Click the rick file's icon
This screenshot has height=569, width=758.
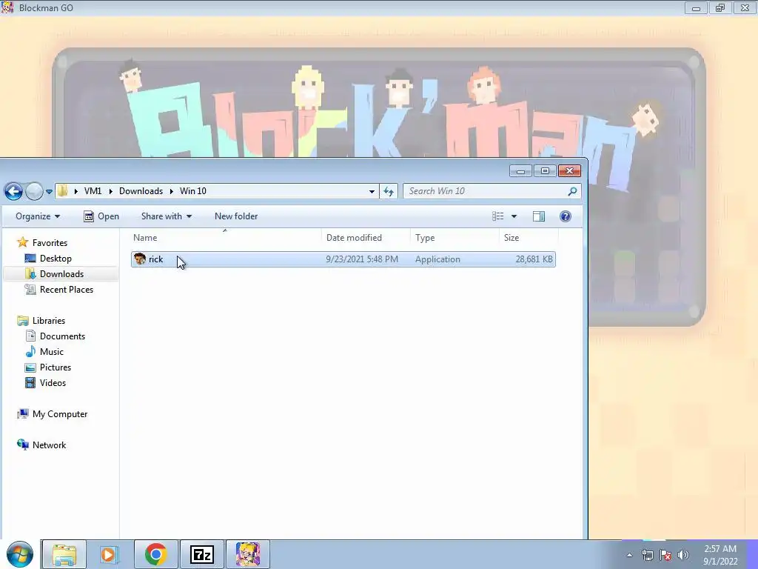140,259
